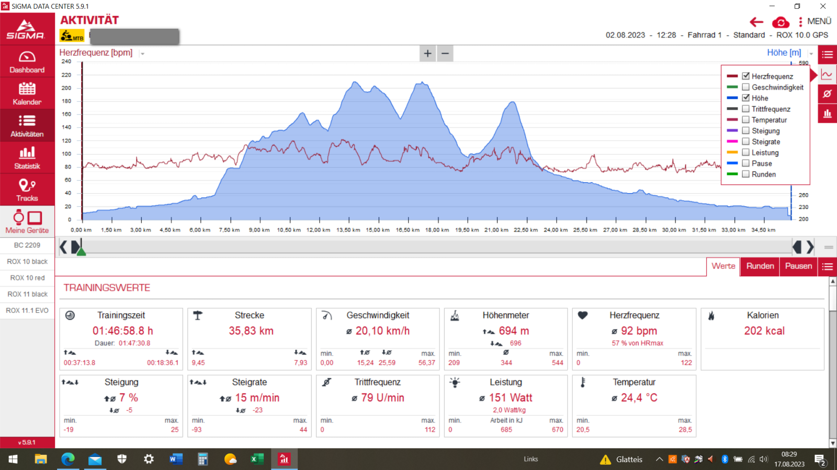Open the Tracks section
This screenshot has width=837, height=470.
coord(27,190)
